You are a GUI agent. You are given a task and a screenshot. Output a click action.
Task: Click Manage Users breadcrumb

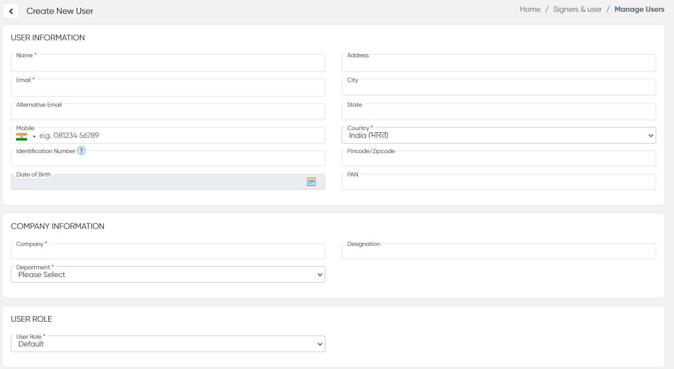click(x=639, y=9)
